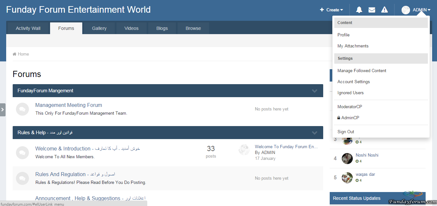Click Rules And Regulation speech bubble icon
The height and width of the screenshot is (206, 437).
point(22,178)
